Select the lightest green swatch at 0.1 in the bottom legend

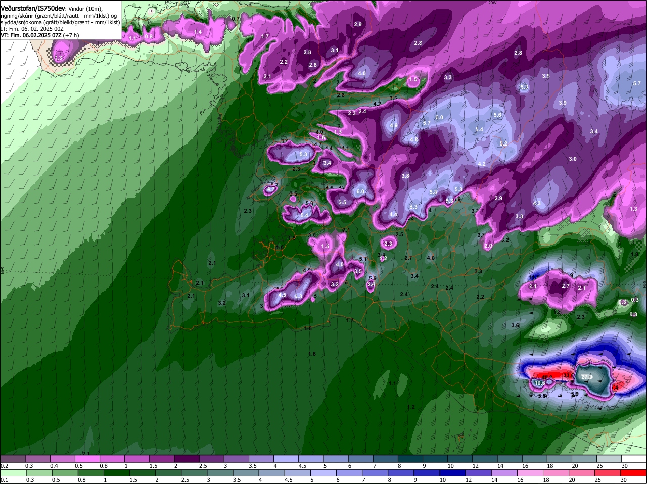point(13,473)
